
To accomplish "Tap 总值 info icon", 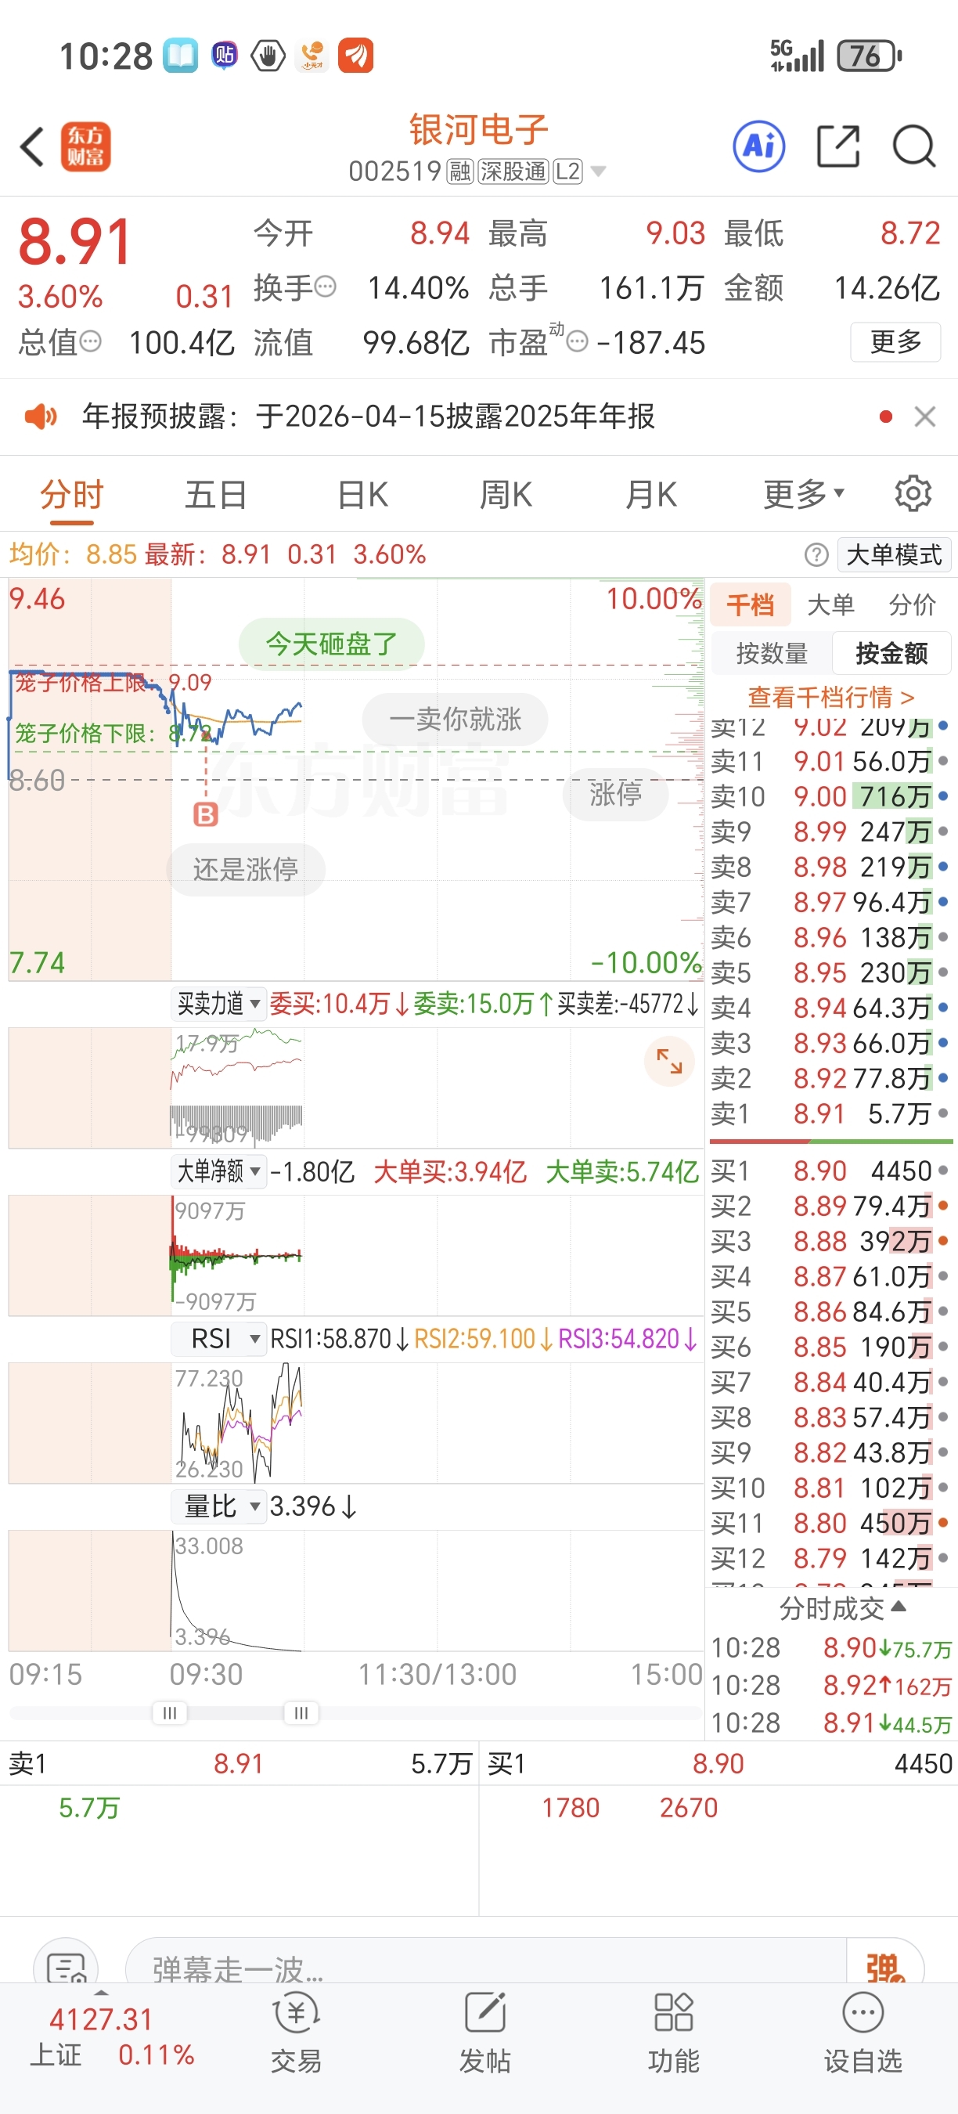I will [x=91, y=341].
